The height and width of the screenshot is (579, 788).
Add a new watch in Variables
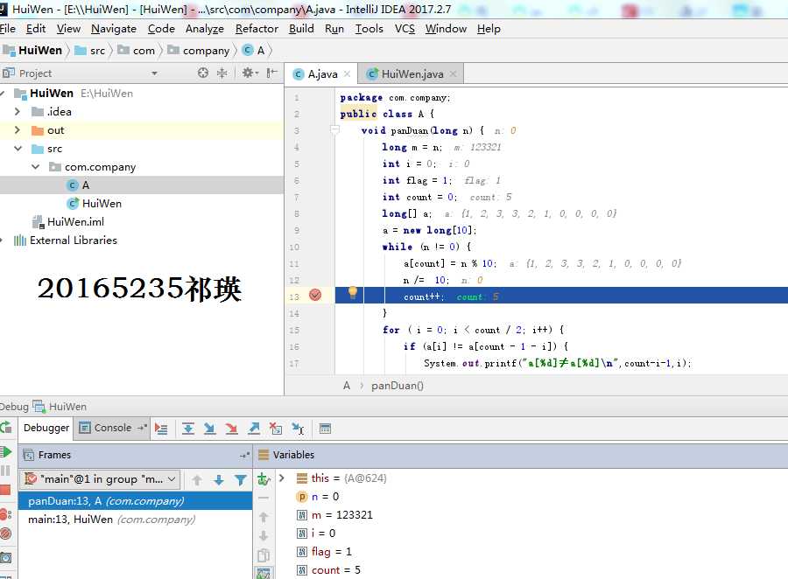(264, 479)
